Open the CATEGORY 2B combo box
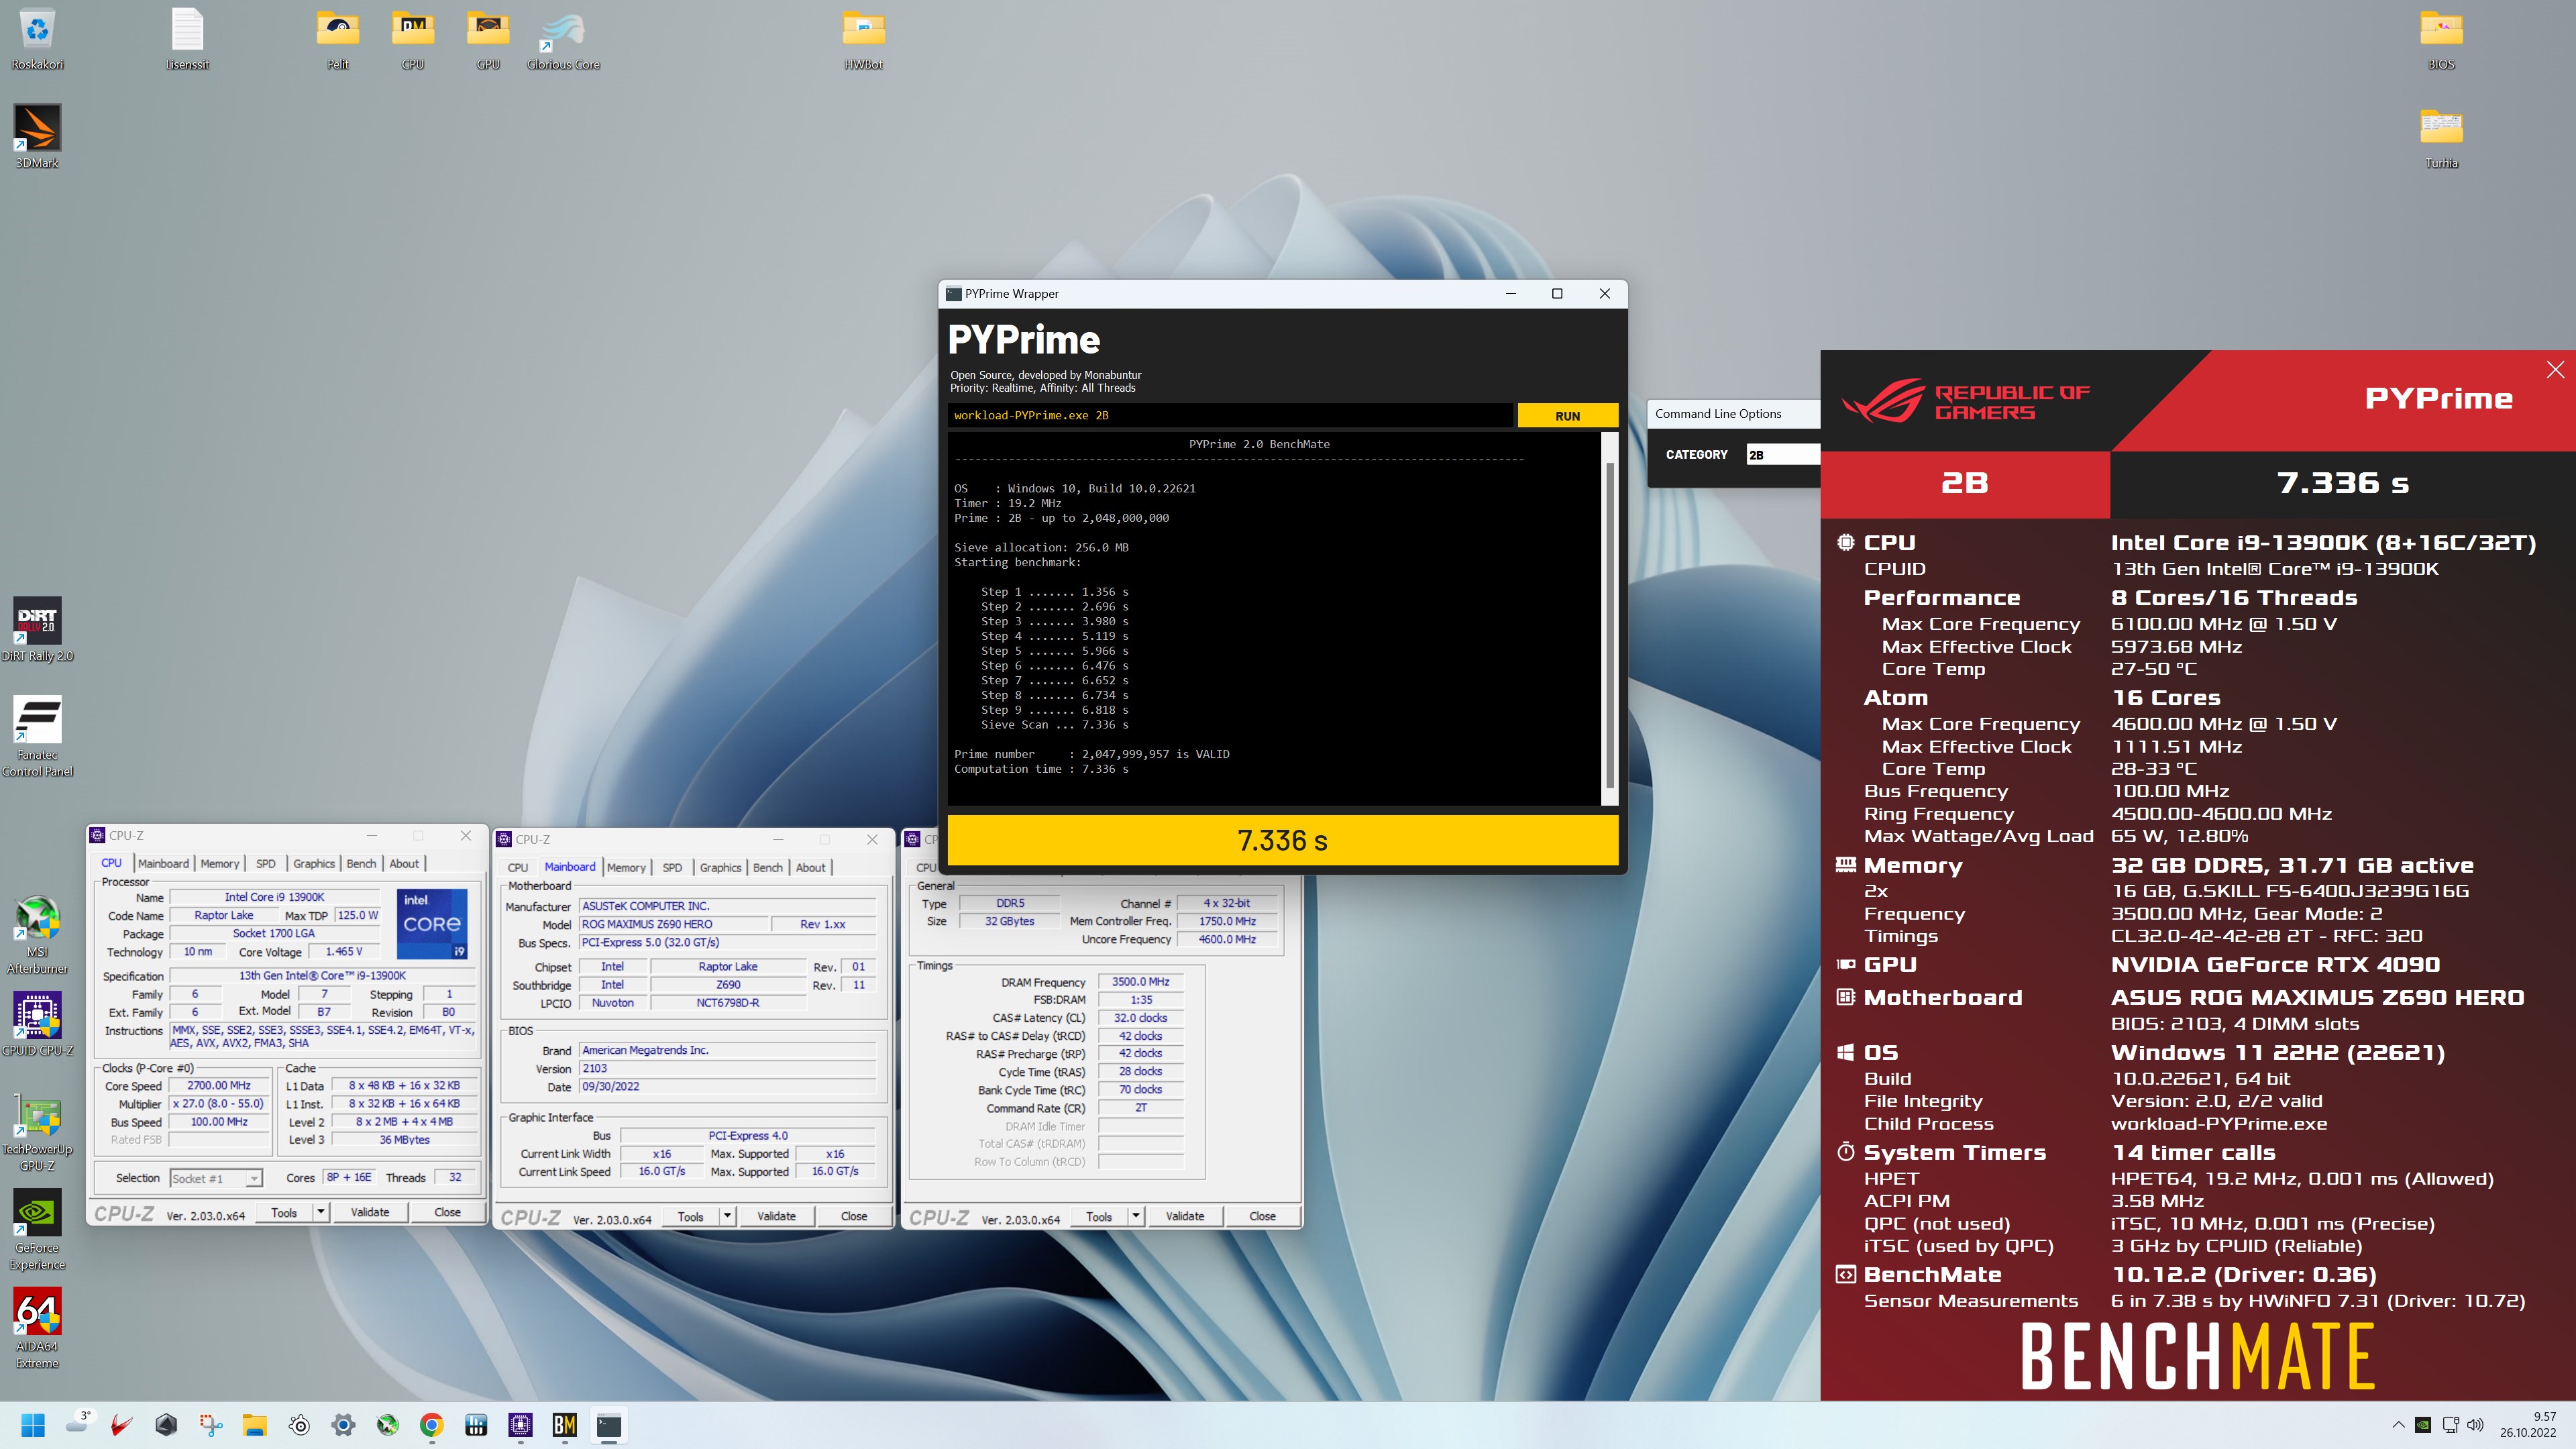This screenshot has width=2576, height=1449. point(1783,454)
